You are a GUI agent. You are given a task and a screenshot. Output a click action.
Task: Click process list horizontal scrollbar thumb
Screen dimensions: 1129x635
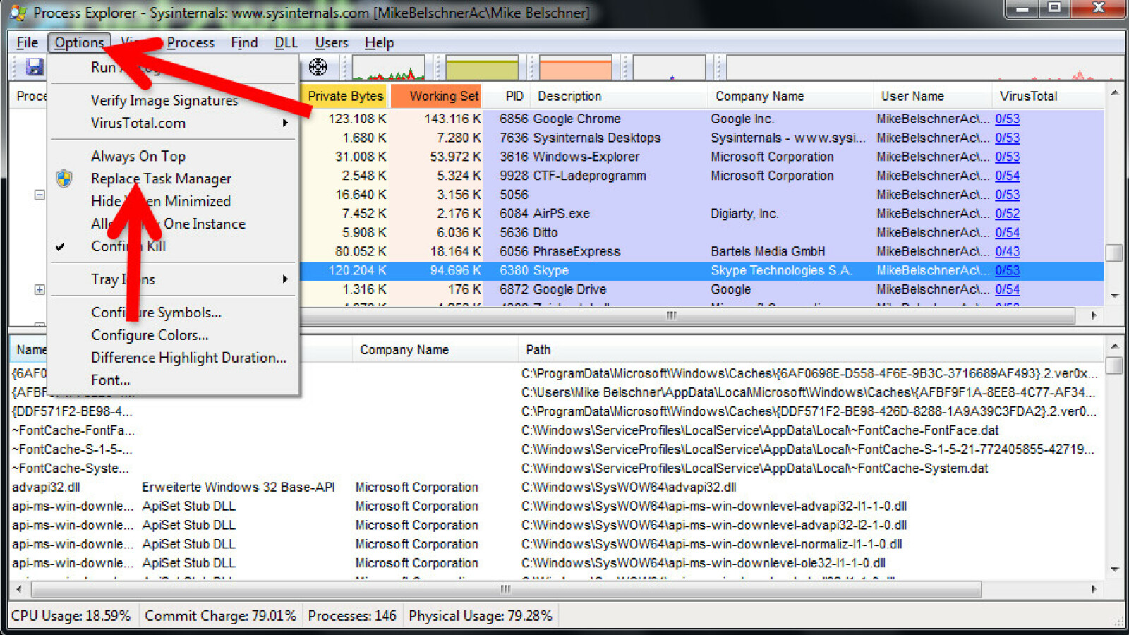tap(688, 315)
